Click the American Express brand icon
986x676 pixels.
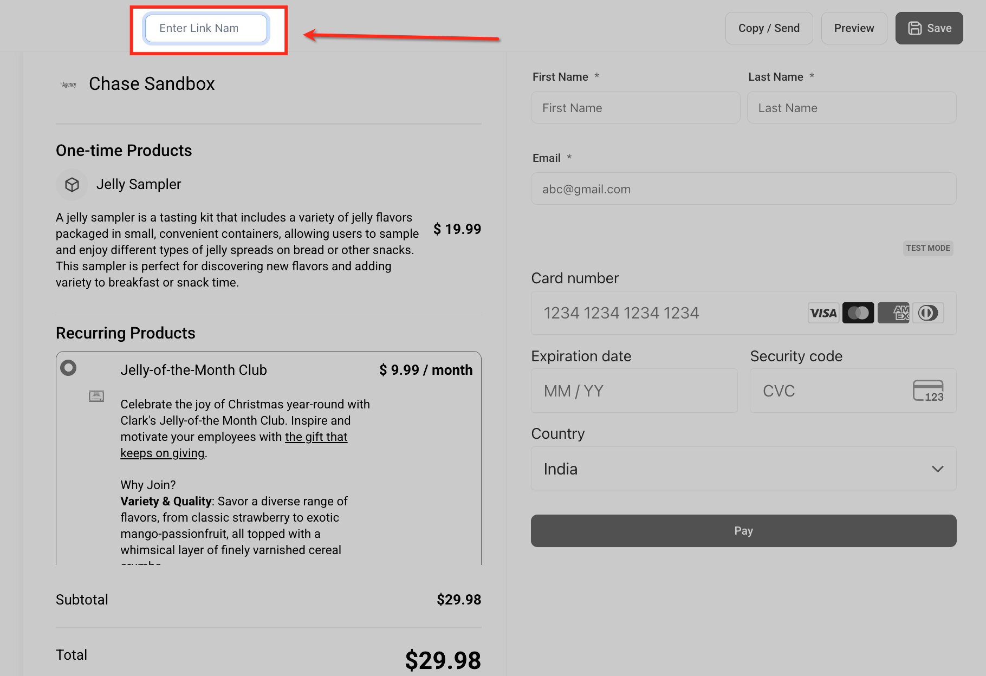[x=894, y=313]
